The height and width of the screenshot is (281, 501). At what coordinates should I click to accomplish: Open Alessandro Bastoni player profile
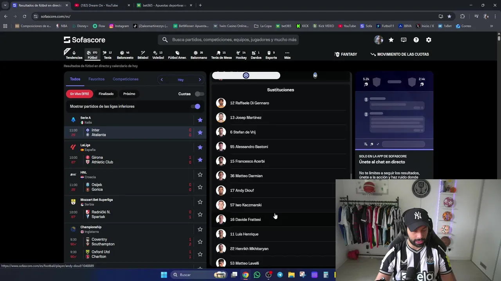point(281,147)
